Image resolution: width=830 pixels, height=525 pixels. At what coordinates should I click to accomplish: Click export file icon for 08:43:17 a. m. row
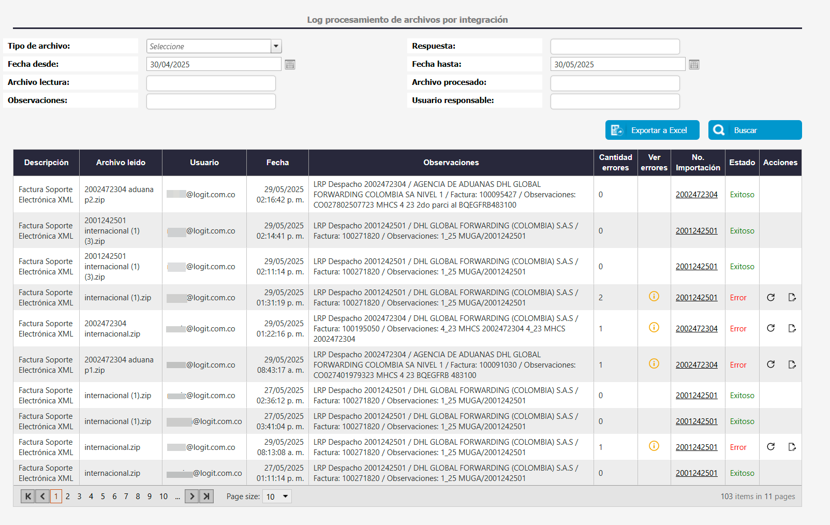click(x=792, y=364)
